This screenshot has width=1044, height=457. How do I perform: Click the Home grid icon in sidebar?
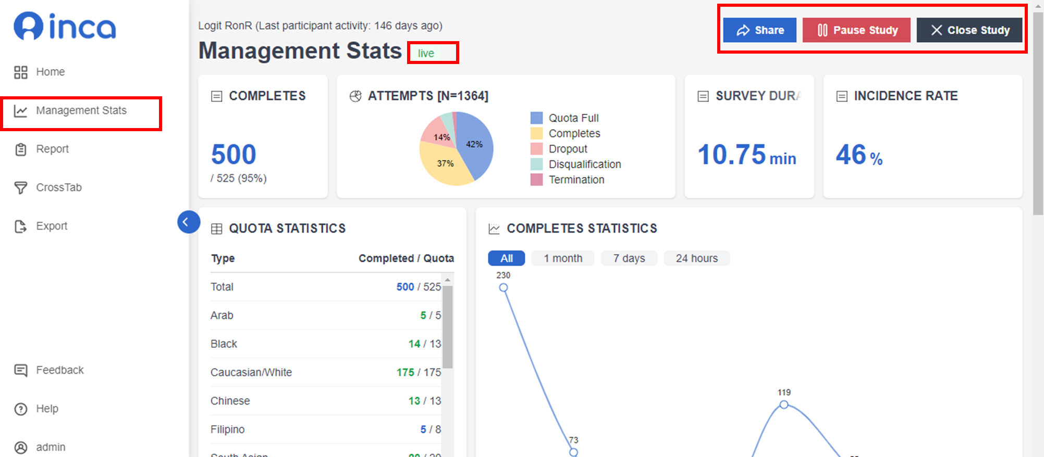21,72
